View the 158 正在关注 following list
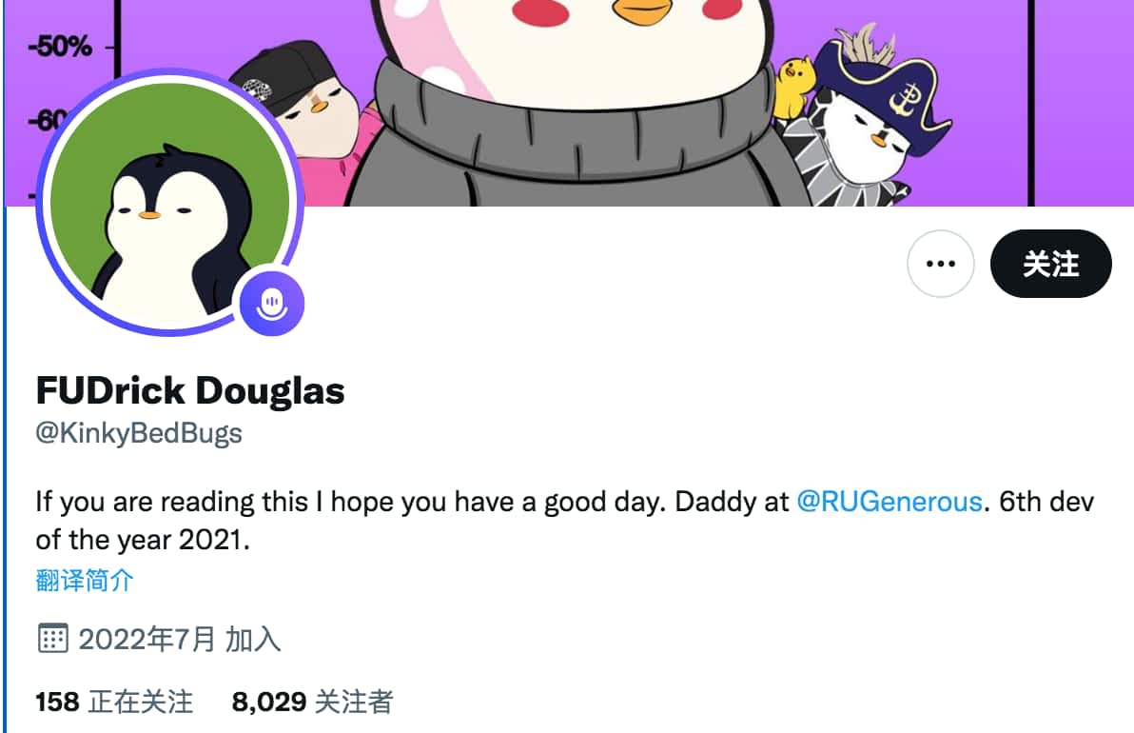This screenshot has width=1134, height=733. click(114, 702)
